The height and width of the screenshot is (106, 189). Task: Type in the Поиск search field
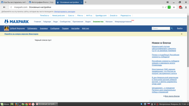pyautogui.click(x=161, y=28)
